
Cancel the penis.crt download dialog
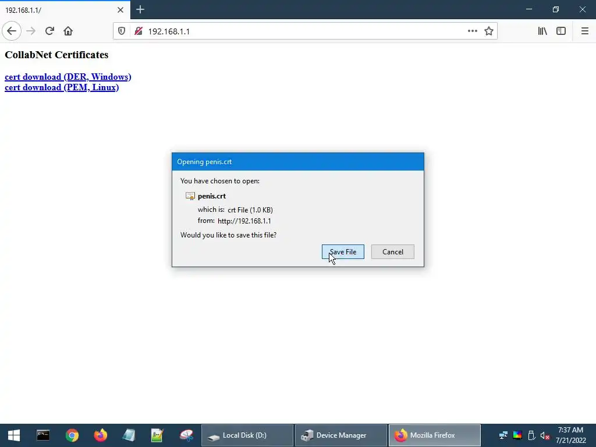point(393,251)
